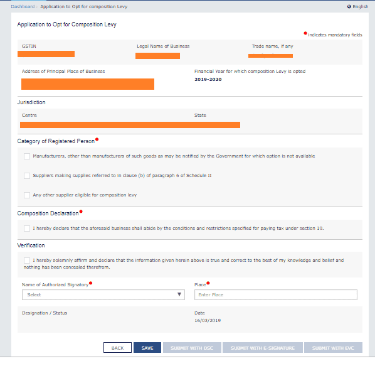This screenshot has height=366, width=375.
Task: Accept the section 10 composition declaration
Action: pos(27,229)
